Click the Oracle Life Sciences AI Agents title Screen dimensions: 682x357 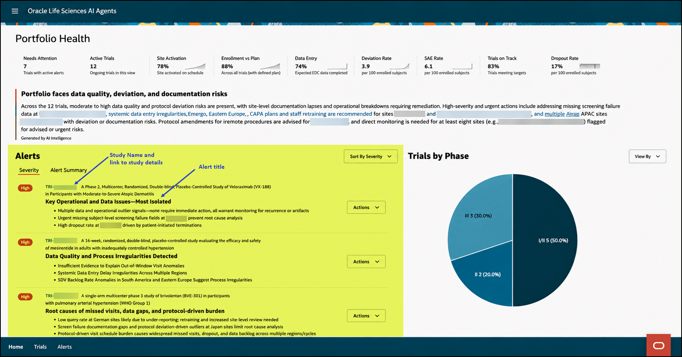coord(72,11)
